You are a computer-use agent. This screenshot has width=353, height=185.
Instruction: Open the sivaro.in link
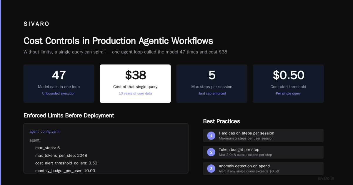click(x=326, y=178)
